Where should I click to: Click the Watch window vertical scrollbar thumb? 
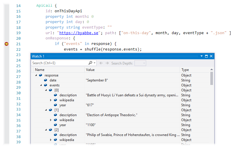coord(211,78)
